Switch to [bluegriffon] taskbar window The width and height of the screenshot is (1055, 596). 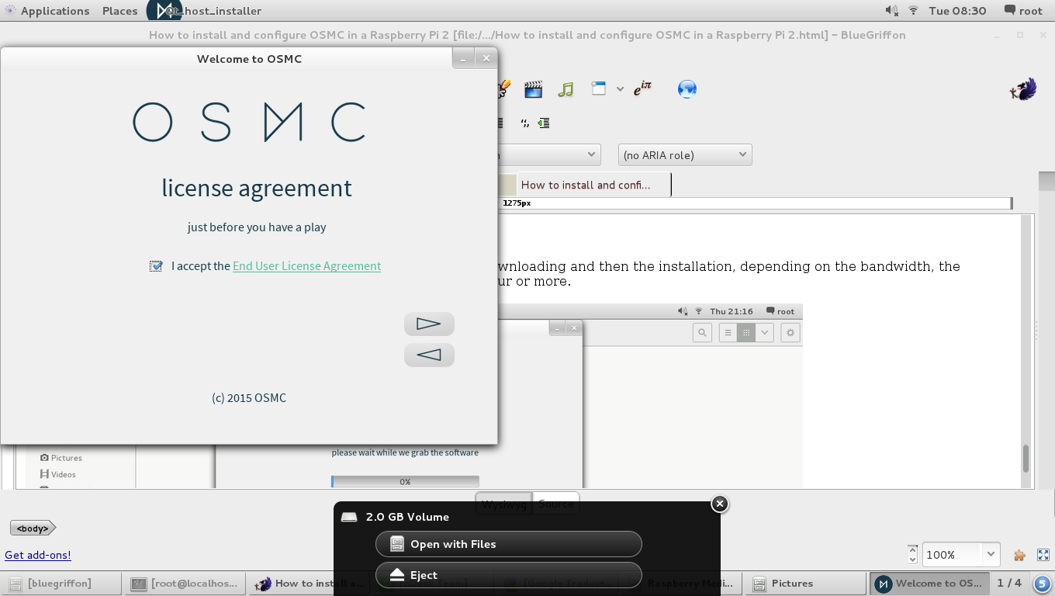click(x=61, y=584)
